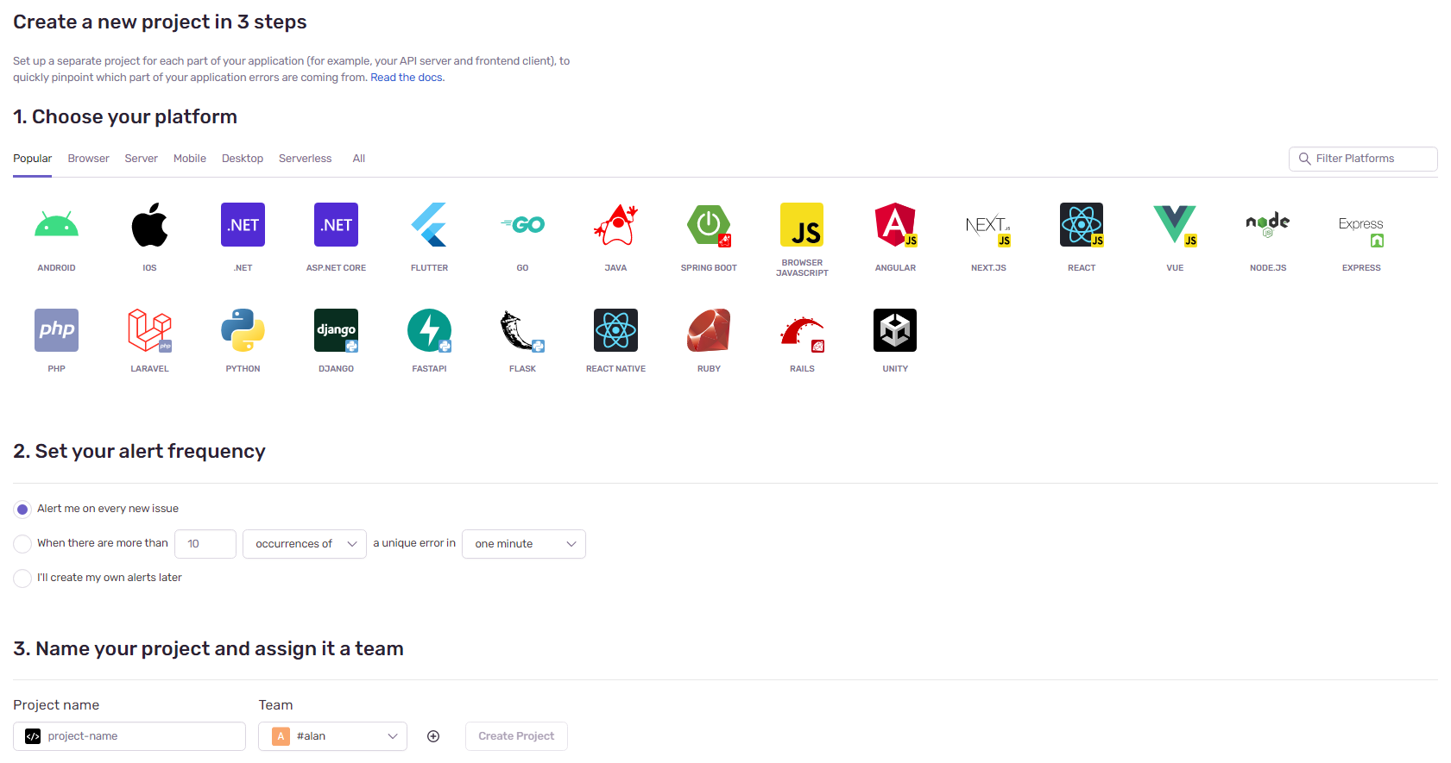
Task: Open the 'Read the docs' link
Action: pos(407,78)
